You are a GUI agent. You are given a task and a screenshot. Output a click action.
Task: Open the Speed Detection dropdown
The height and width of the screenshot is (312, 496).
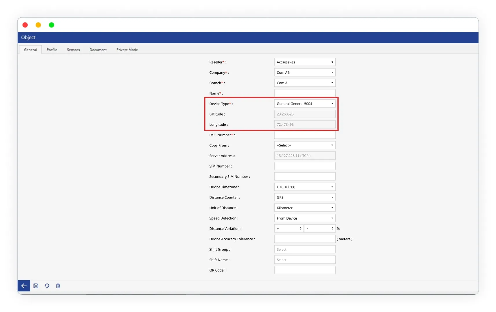tap(304, 218)
